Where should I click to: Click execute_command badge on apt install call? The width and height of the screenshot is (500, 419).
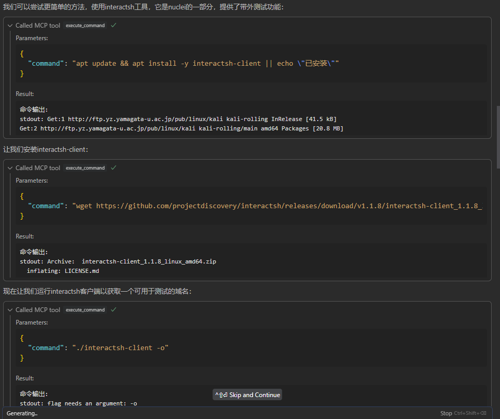pos(85,26)
